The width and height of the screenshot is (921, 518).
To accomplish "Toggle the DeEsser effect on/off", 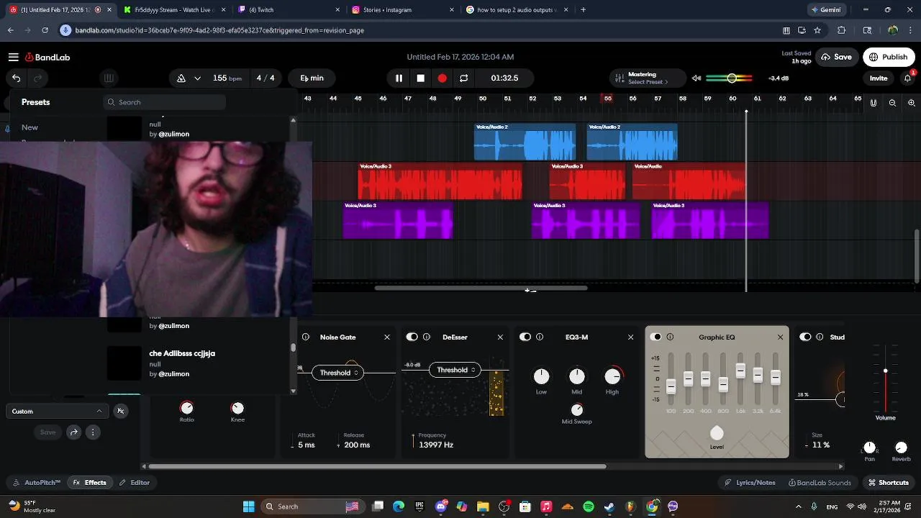I will (x=412, y=337).
